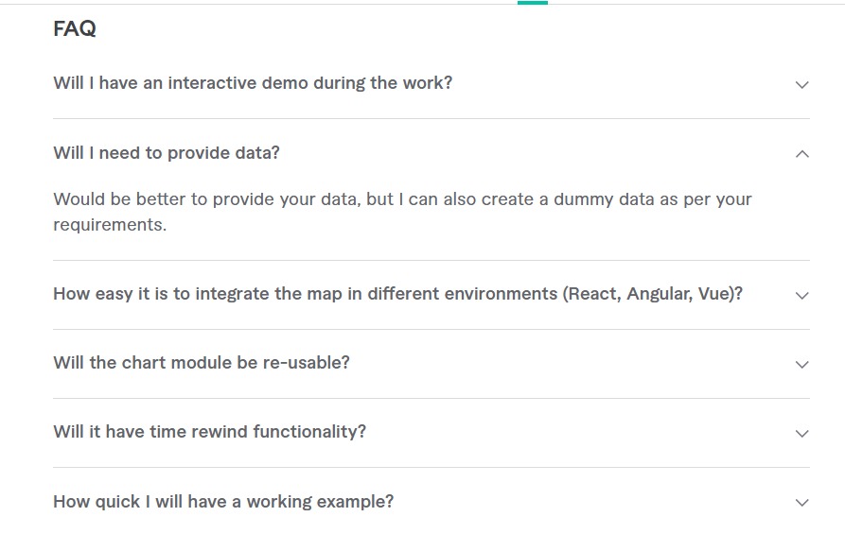Expand the chart module re-usable chevron

[801, 364]
